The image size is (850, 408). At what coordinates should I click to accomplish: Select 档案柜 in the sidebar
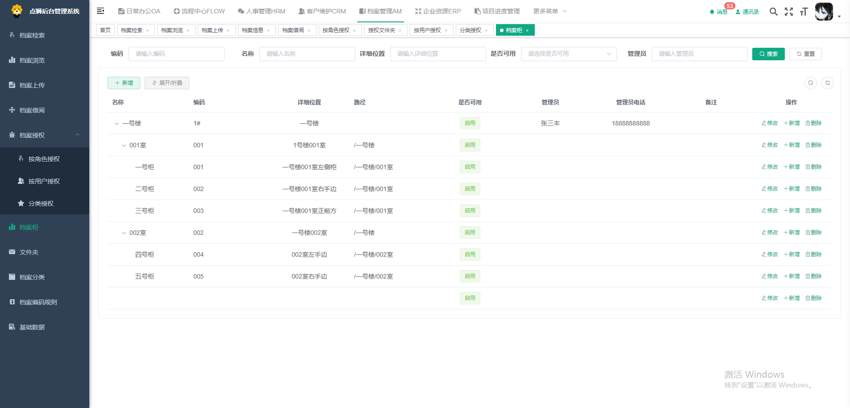(45, 227)
